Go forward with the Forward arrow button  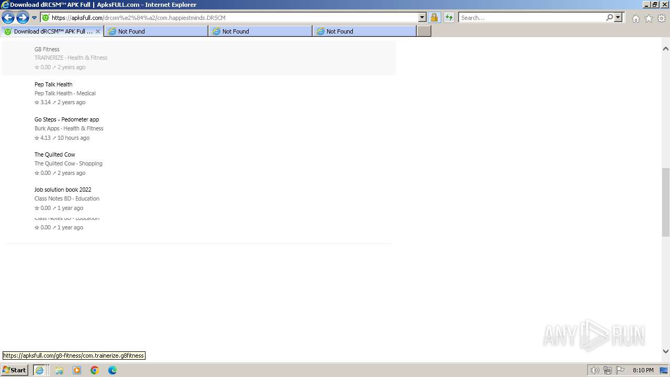pos(23,18)
